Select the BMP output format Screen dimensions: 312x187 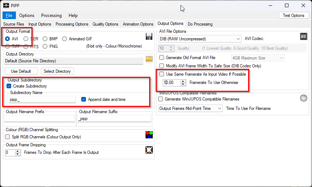(x=45, y=39)
